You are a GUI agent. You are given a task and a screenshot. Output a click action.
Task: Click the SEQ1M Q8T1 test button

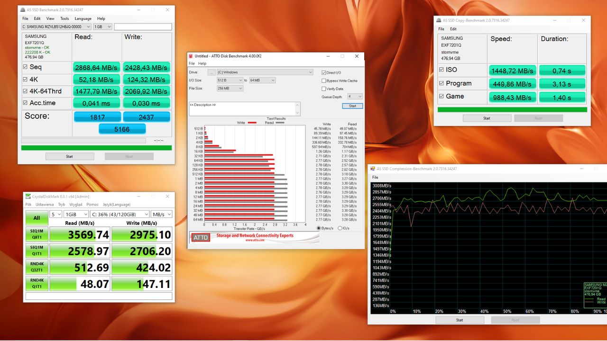tap(37, 234)
